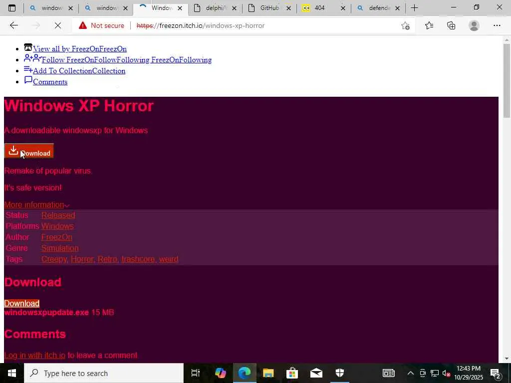Follow FreezOn link

click(x=127, y=60)
